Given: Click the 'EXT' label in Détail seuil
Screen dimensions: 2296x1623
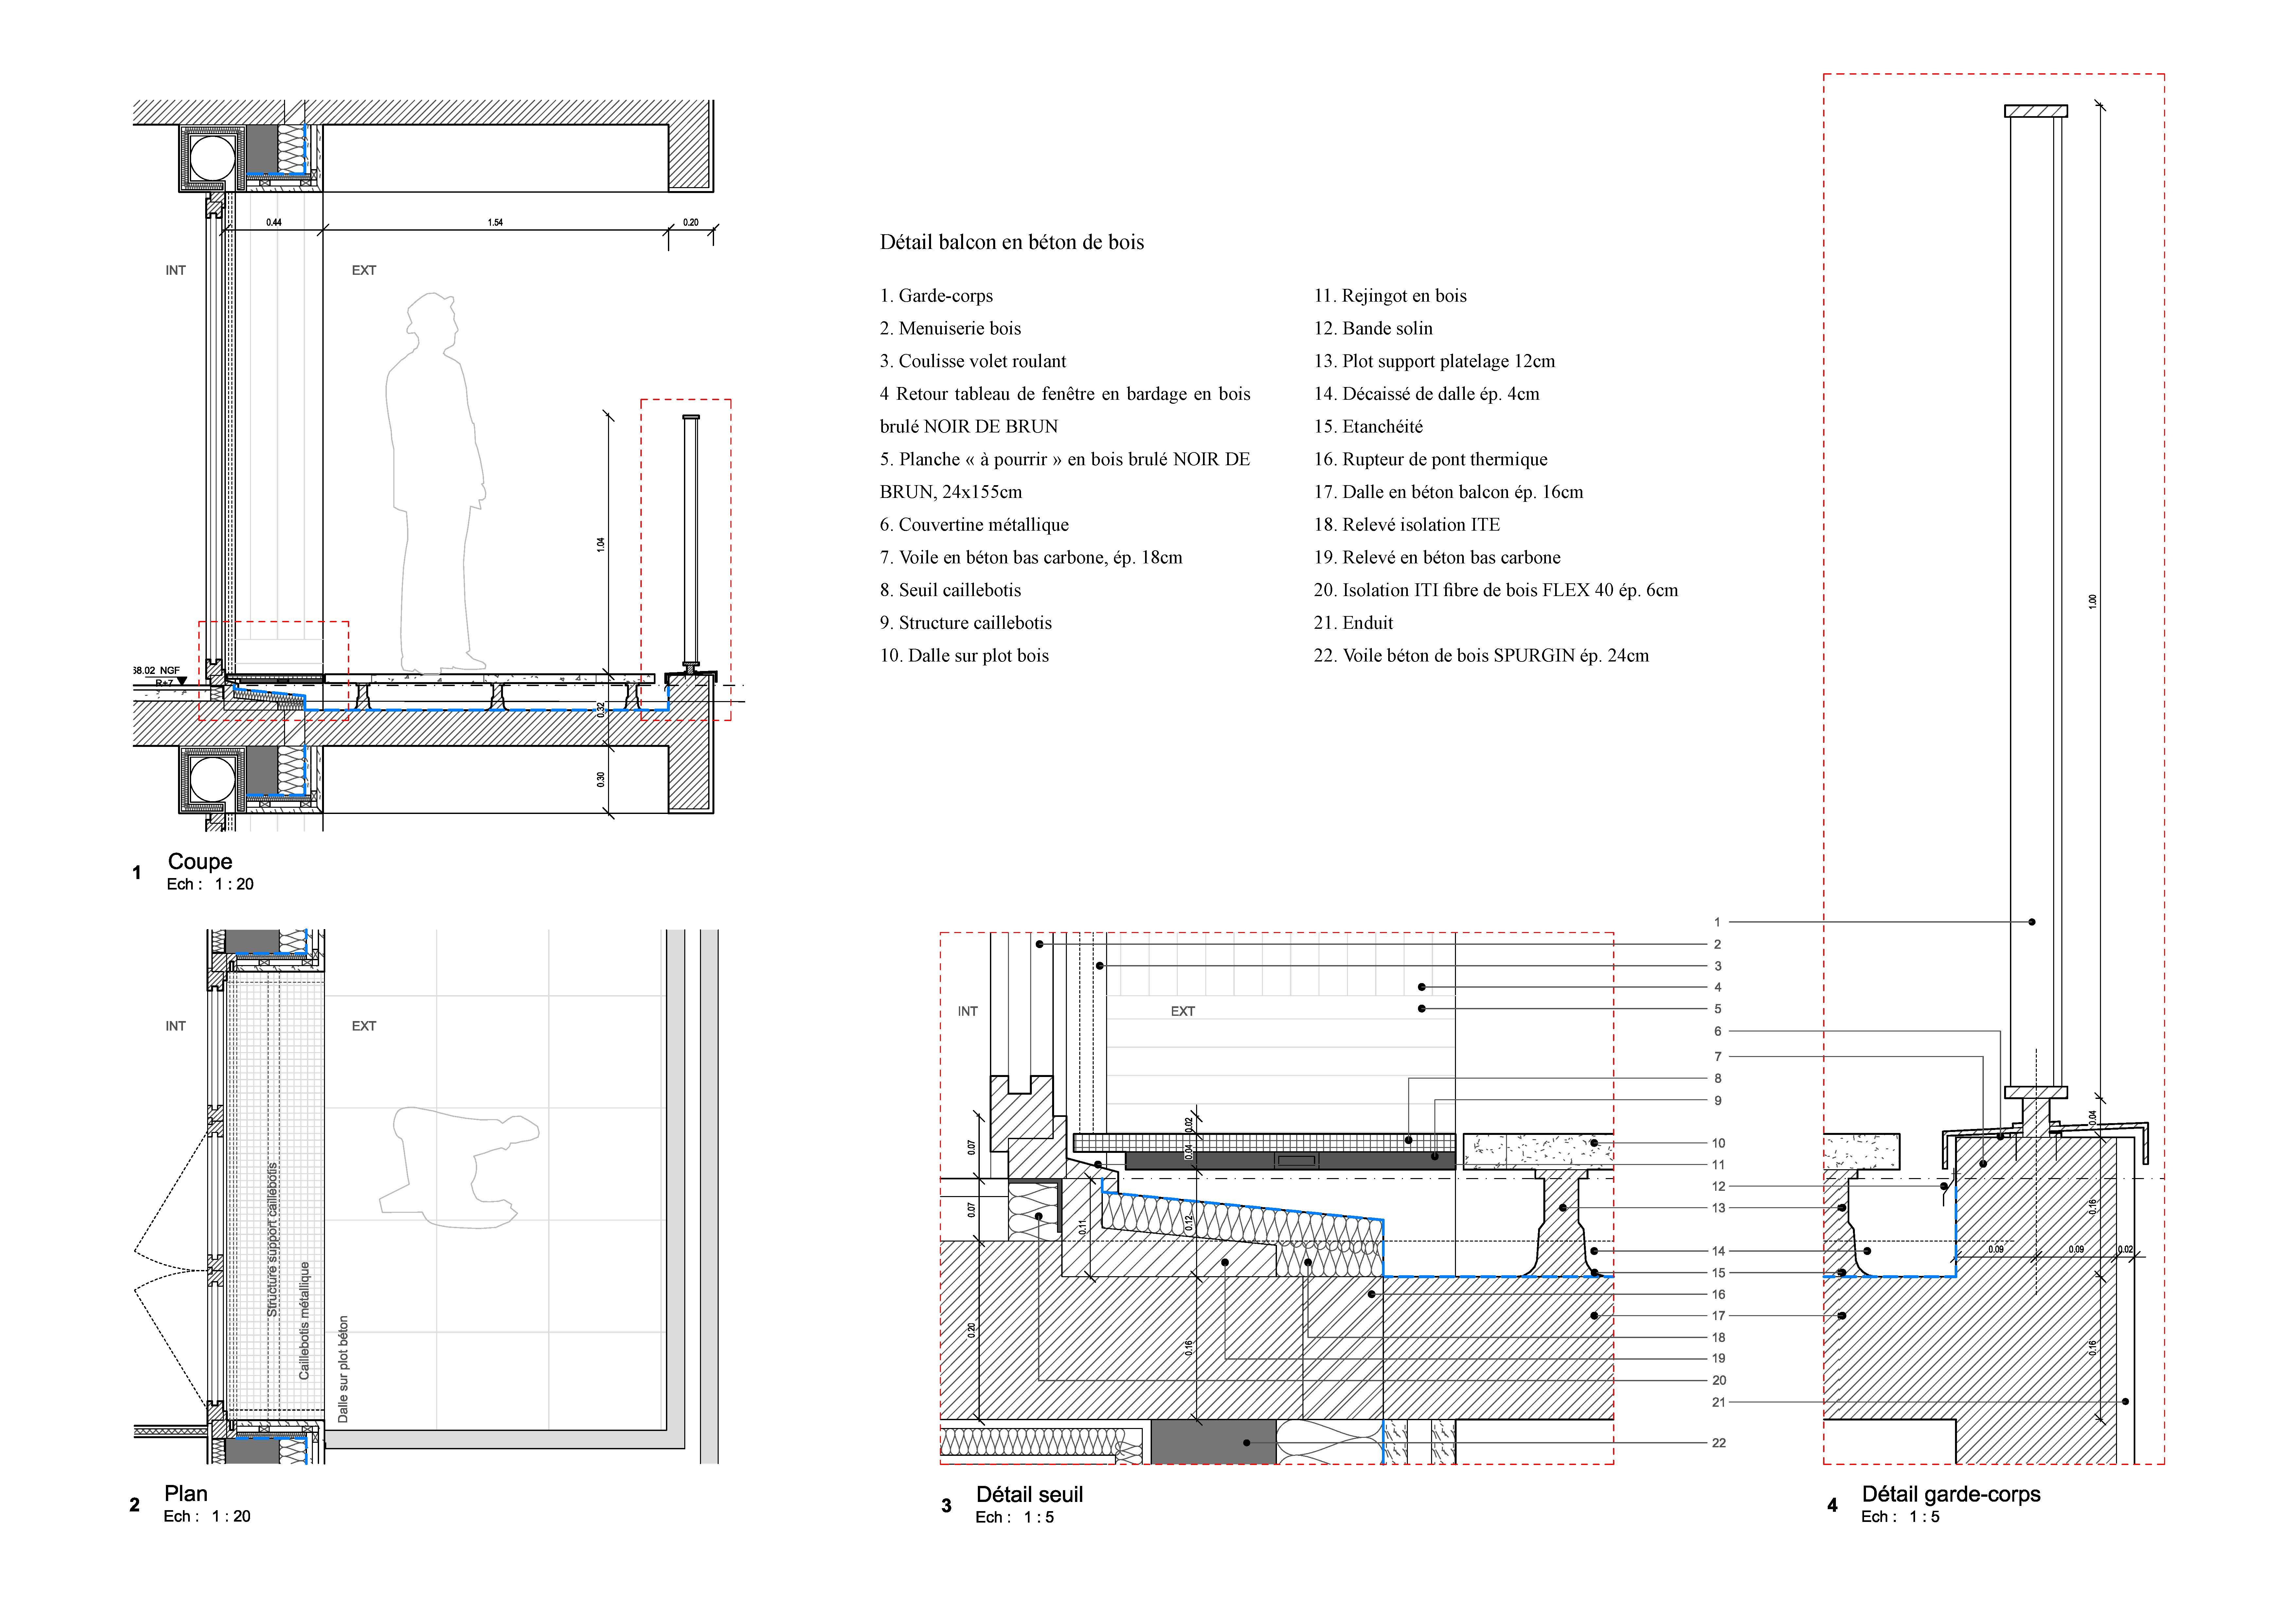Looking at the screenshot, I should pos(1183,1011).
